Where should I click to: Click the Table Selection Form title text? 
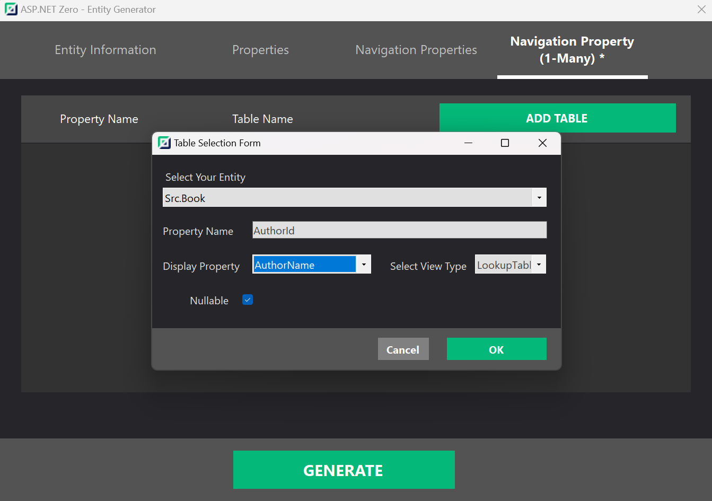[x=217, y=143]
